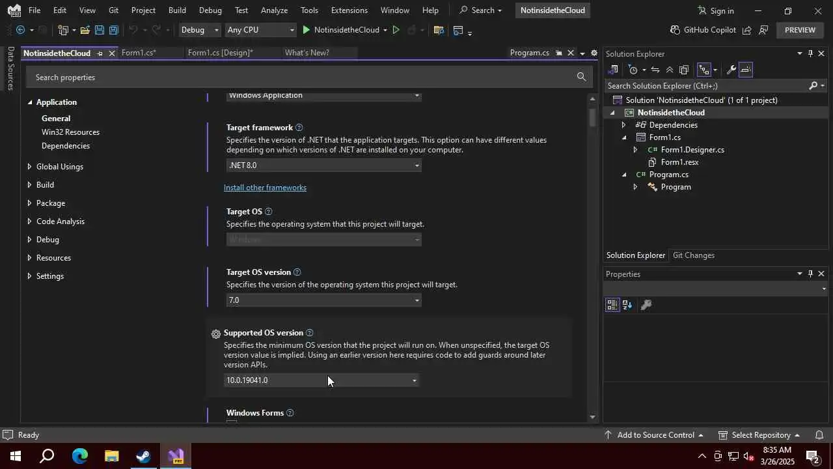The height and width of the screenshot is (469, 833).
Task: Click Add to Source Control
Action: [654, 435]
